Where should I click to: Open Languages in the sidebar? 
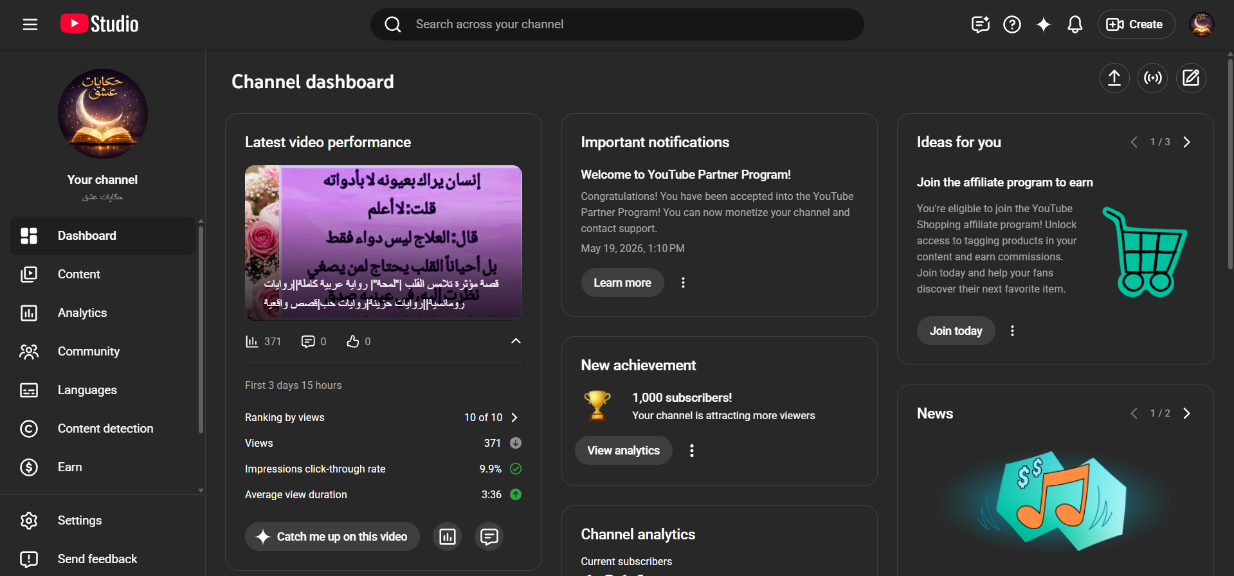click(102, 390)
